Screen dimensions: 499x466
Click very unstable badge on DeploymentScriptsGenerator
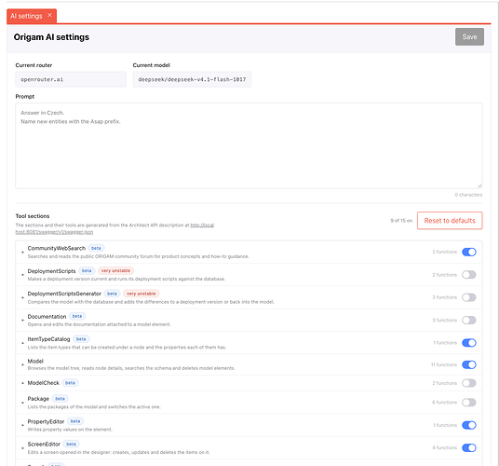coord(141,294)
